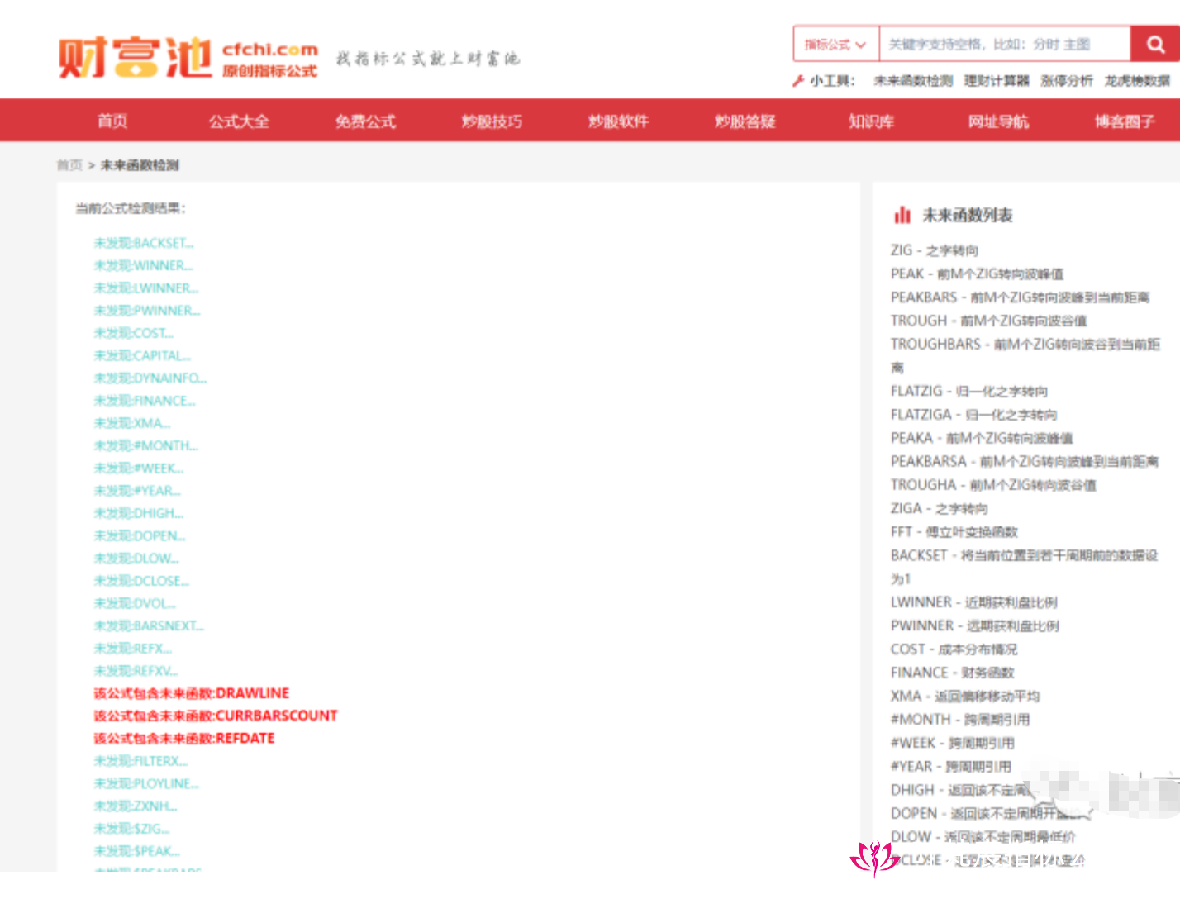Open the ZIG 之字转向 function link
The image size is (1180, 899).
(933, 250)
